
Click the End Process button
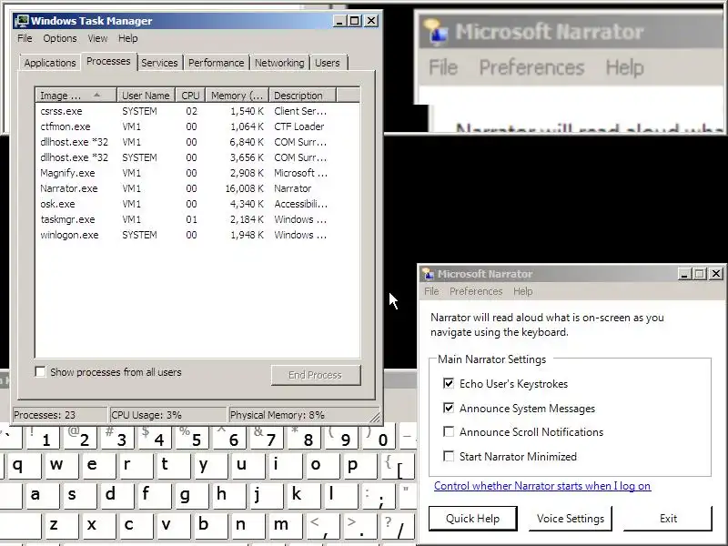[x=315, y=375]
